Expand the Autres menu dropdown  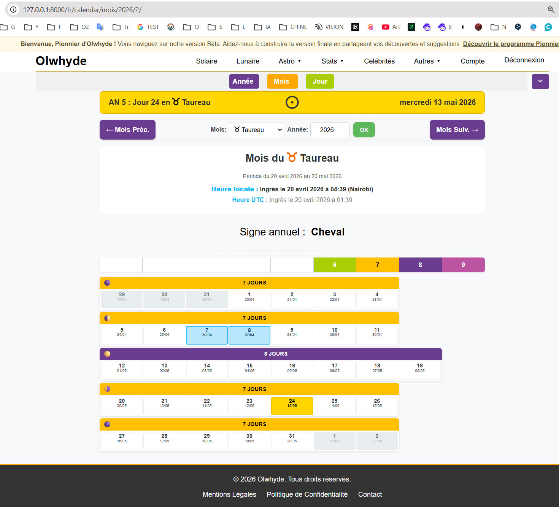(427, 61)
